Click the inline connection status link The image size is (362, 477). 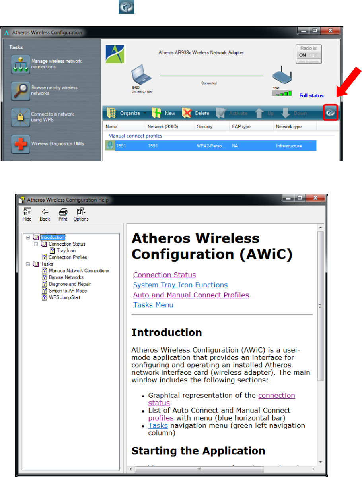(276, 396)
